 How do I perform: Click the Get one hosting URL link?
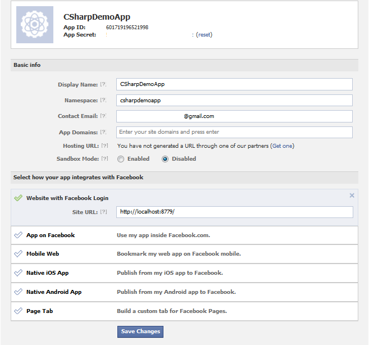coord(283,146)
